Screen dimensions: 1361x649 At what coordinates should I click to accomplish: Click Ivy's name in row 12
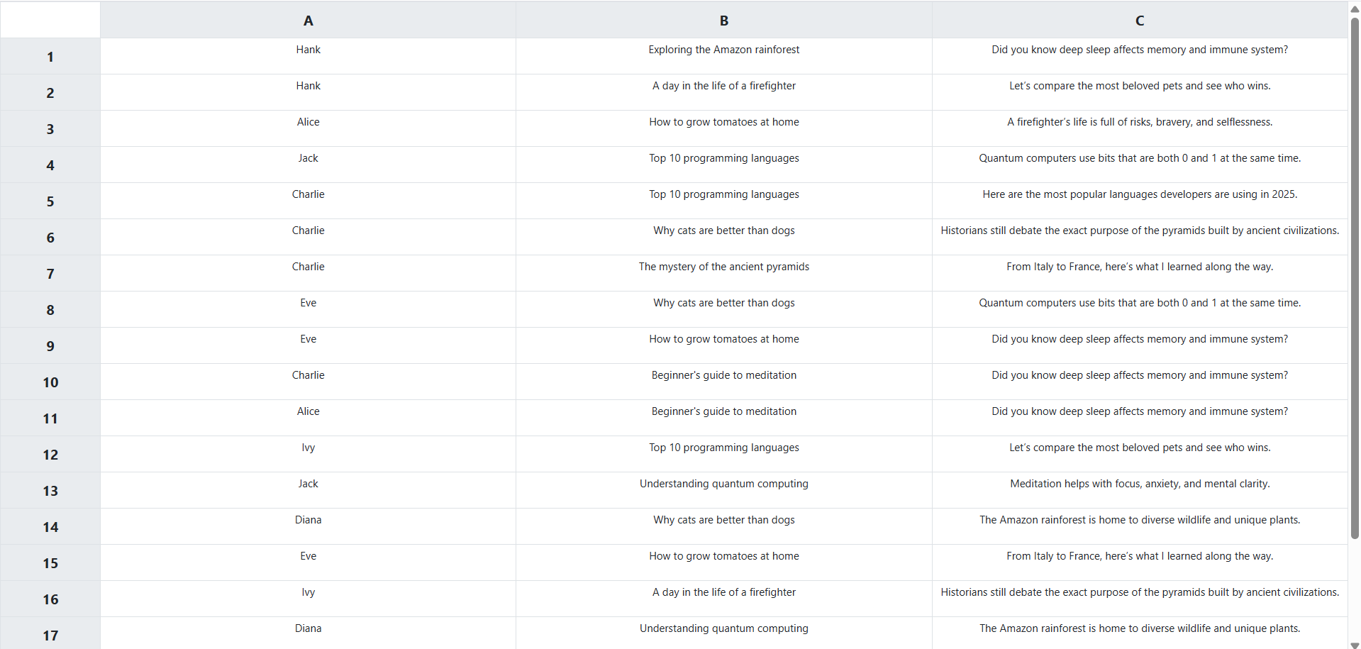tap(308, 448)
